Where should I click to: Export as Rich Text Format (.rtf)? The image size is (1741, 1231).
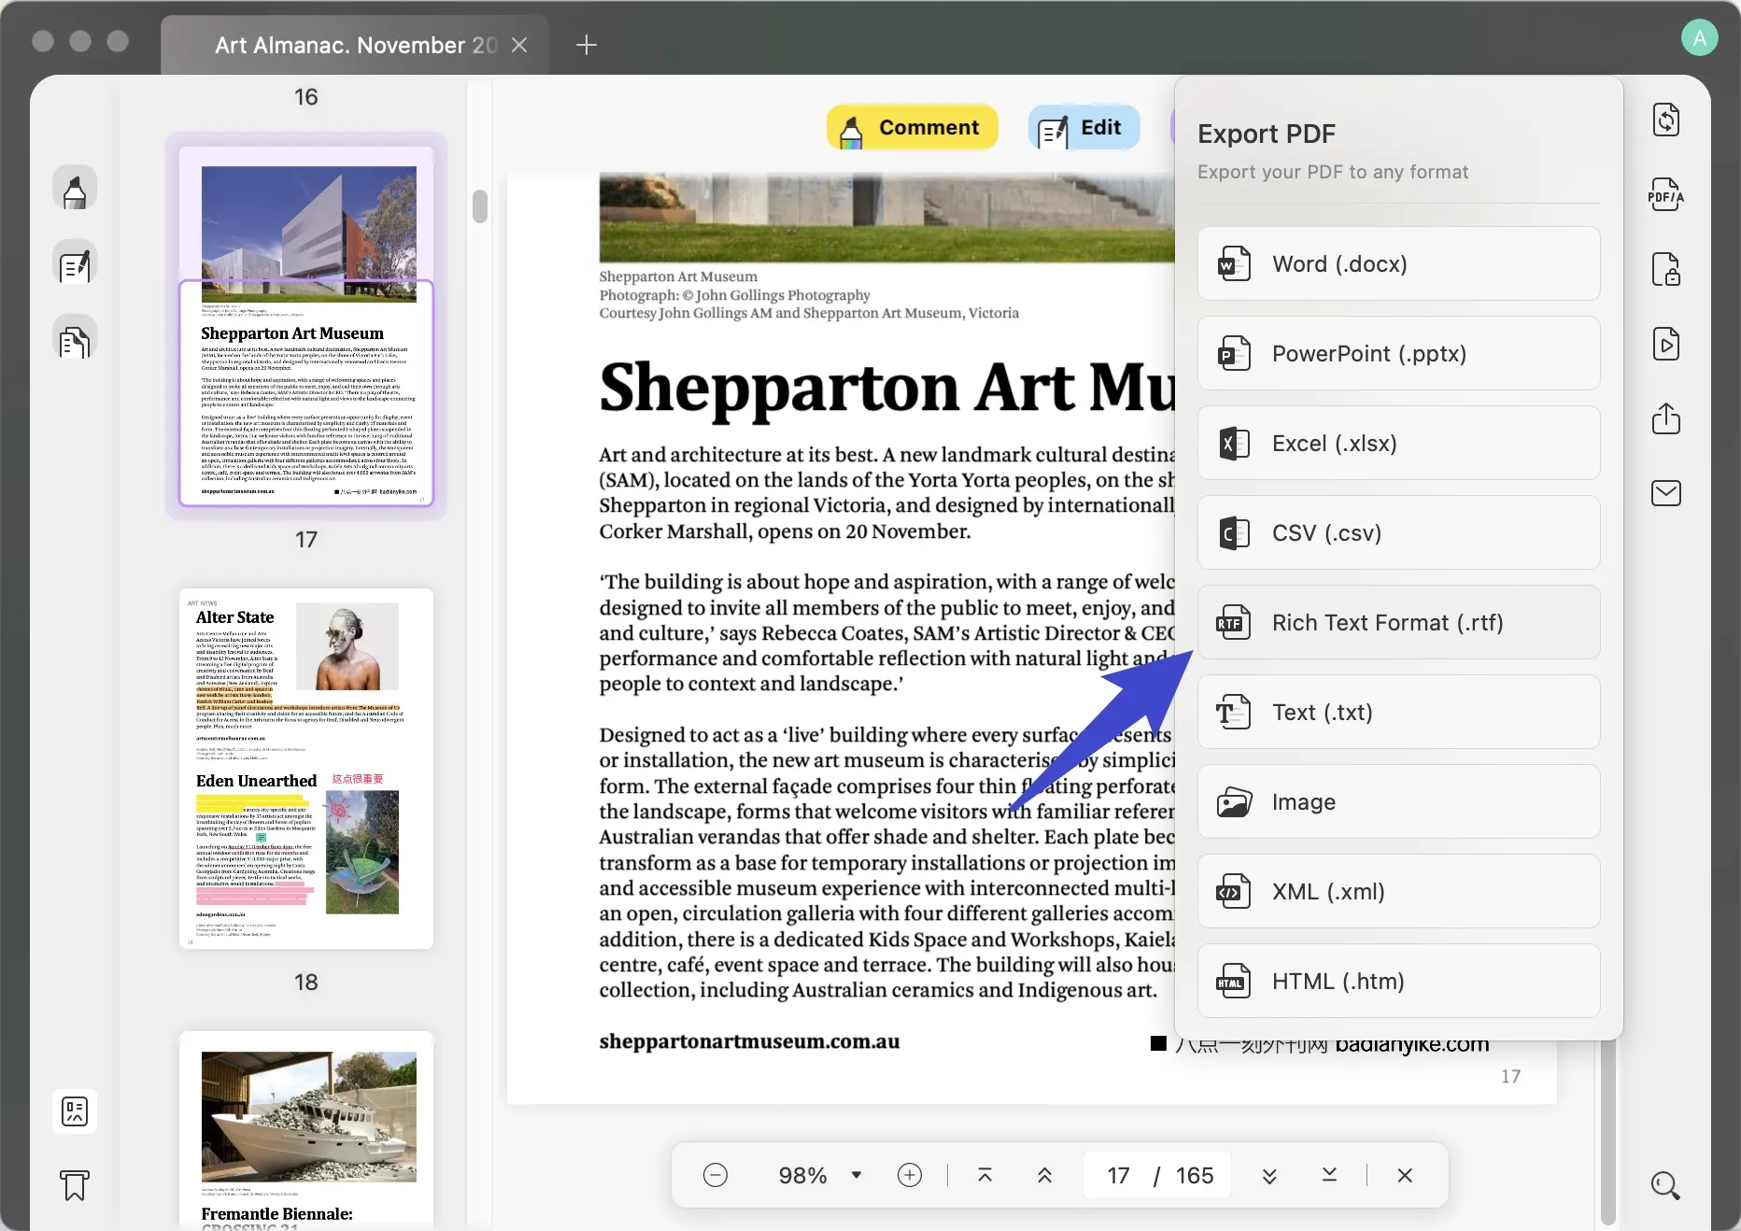coord(1398,623)
